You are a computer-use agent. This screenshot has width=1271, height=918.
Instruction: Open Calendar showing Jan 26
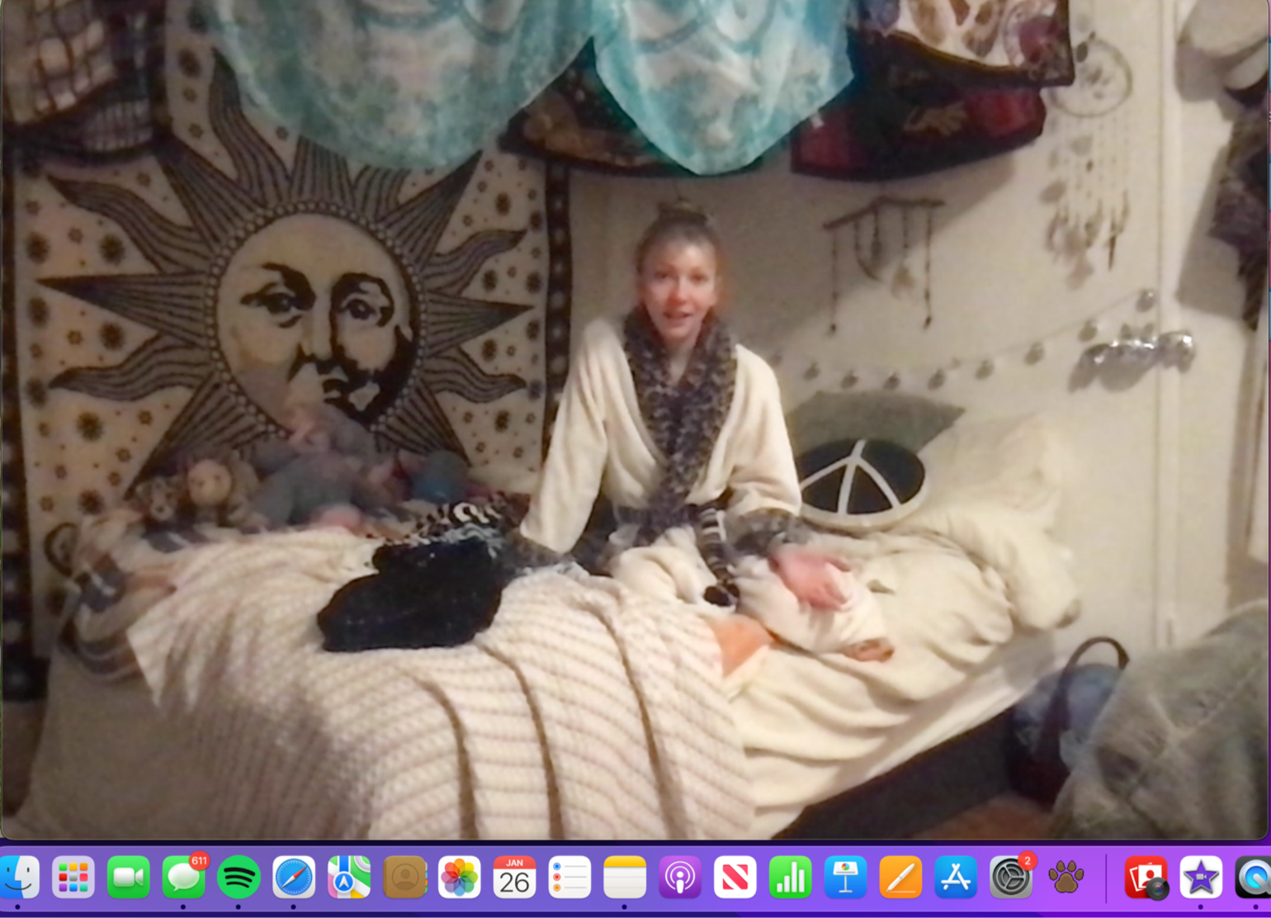(514, 877)
